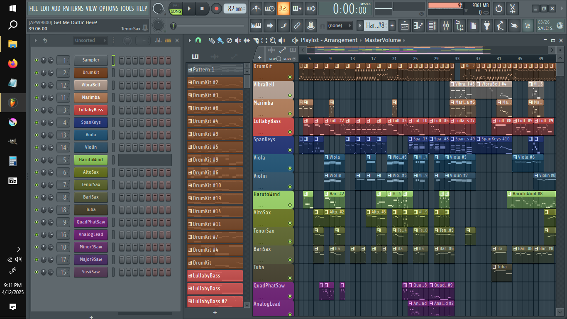Click the wait-for-input countdown icon
567x319 pixels.
point(270,8)
